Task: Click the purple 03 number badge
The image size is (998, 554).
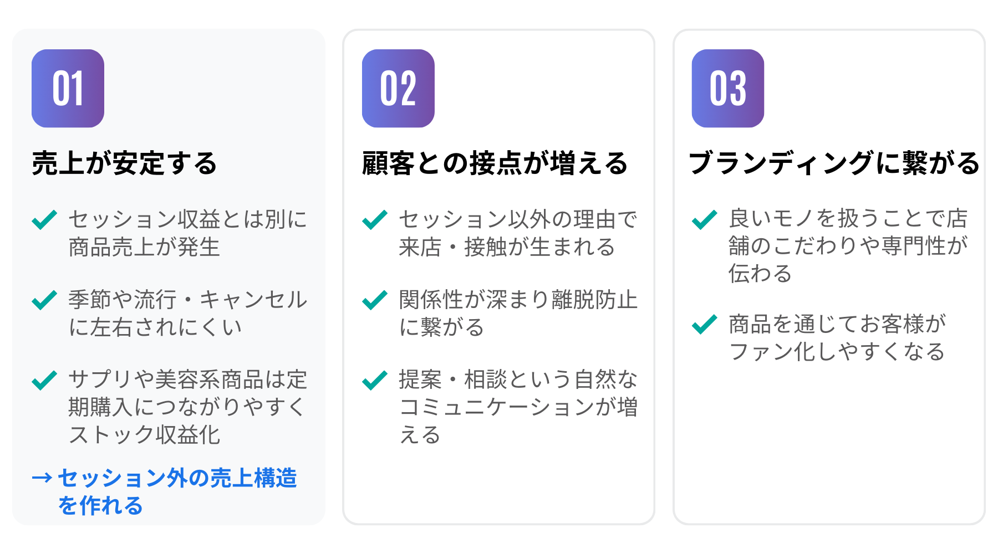Action: [x=728, y=89]
